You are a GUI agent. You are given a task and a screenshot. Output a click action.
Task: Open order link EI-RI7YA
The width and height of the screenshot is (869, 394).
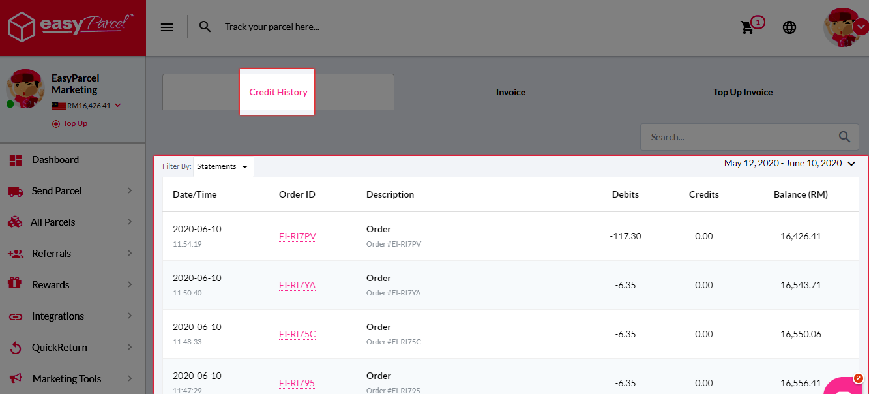point(297,285)
